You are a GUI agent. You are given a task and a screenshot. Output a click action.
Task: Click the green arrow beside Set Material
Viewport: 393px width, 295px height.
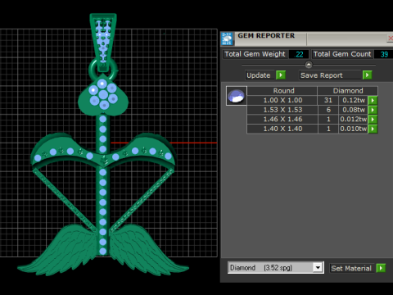[x=381, y=268]
